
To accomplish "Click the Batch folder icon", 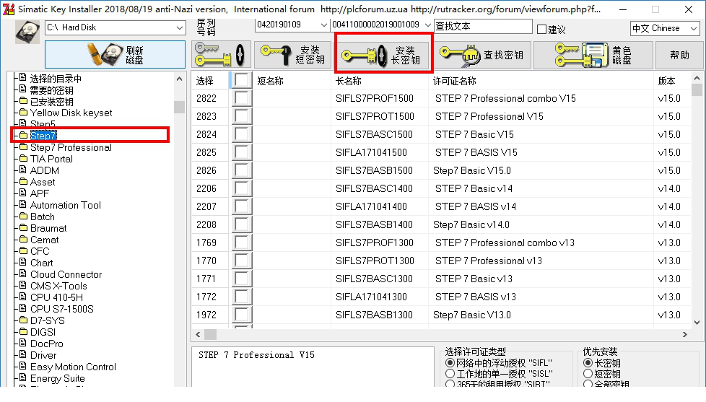I will 23,216.
